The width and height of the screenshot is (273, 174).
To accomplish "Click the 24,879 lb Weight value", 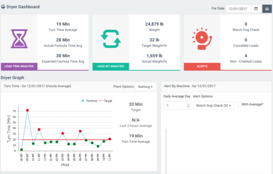I will click(x=154, y=24).
